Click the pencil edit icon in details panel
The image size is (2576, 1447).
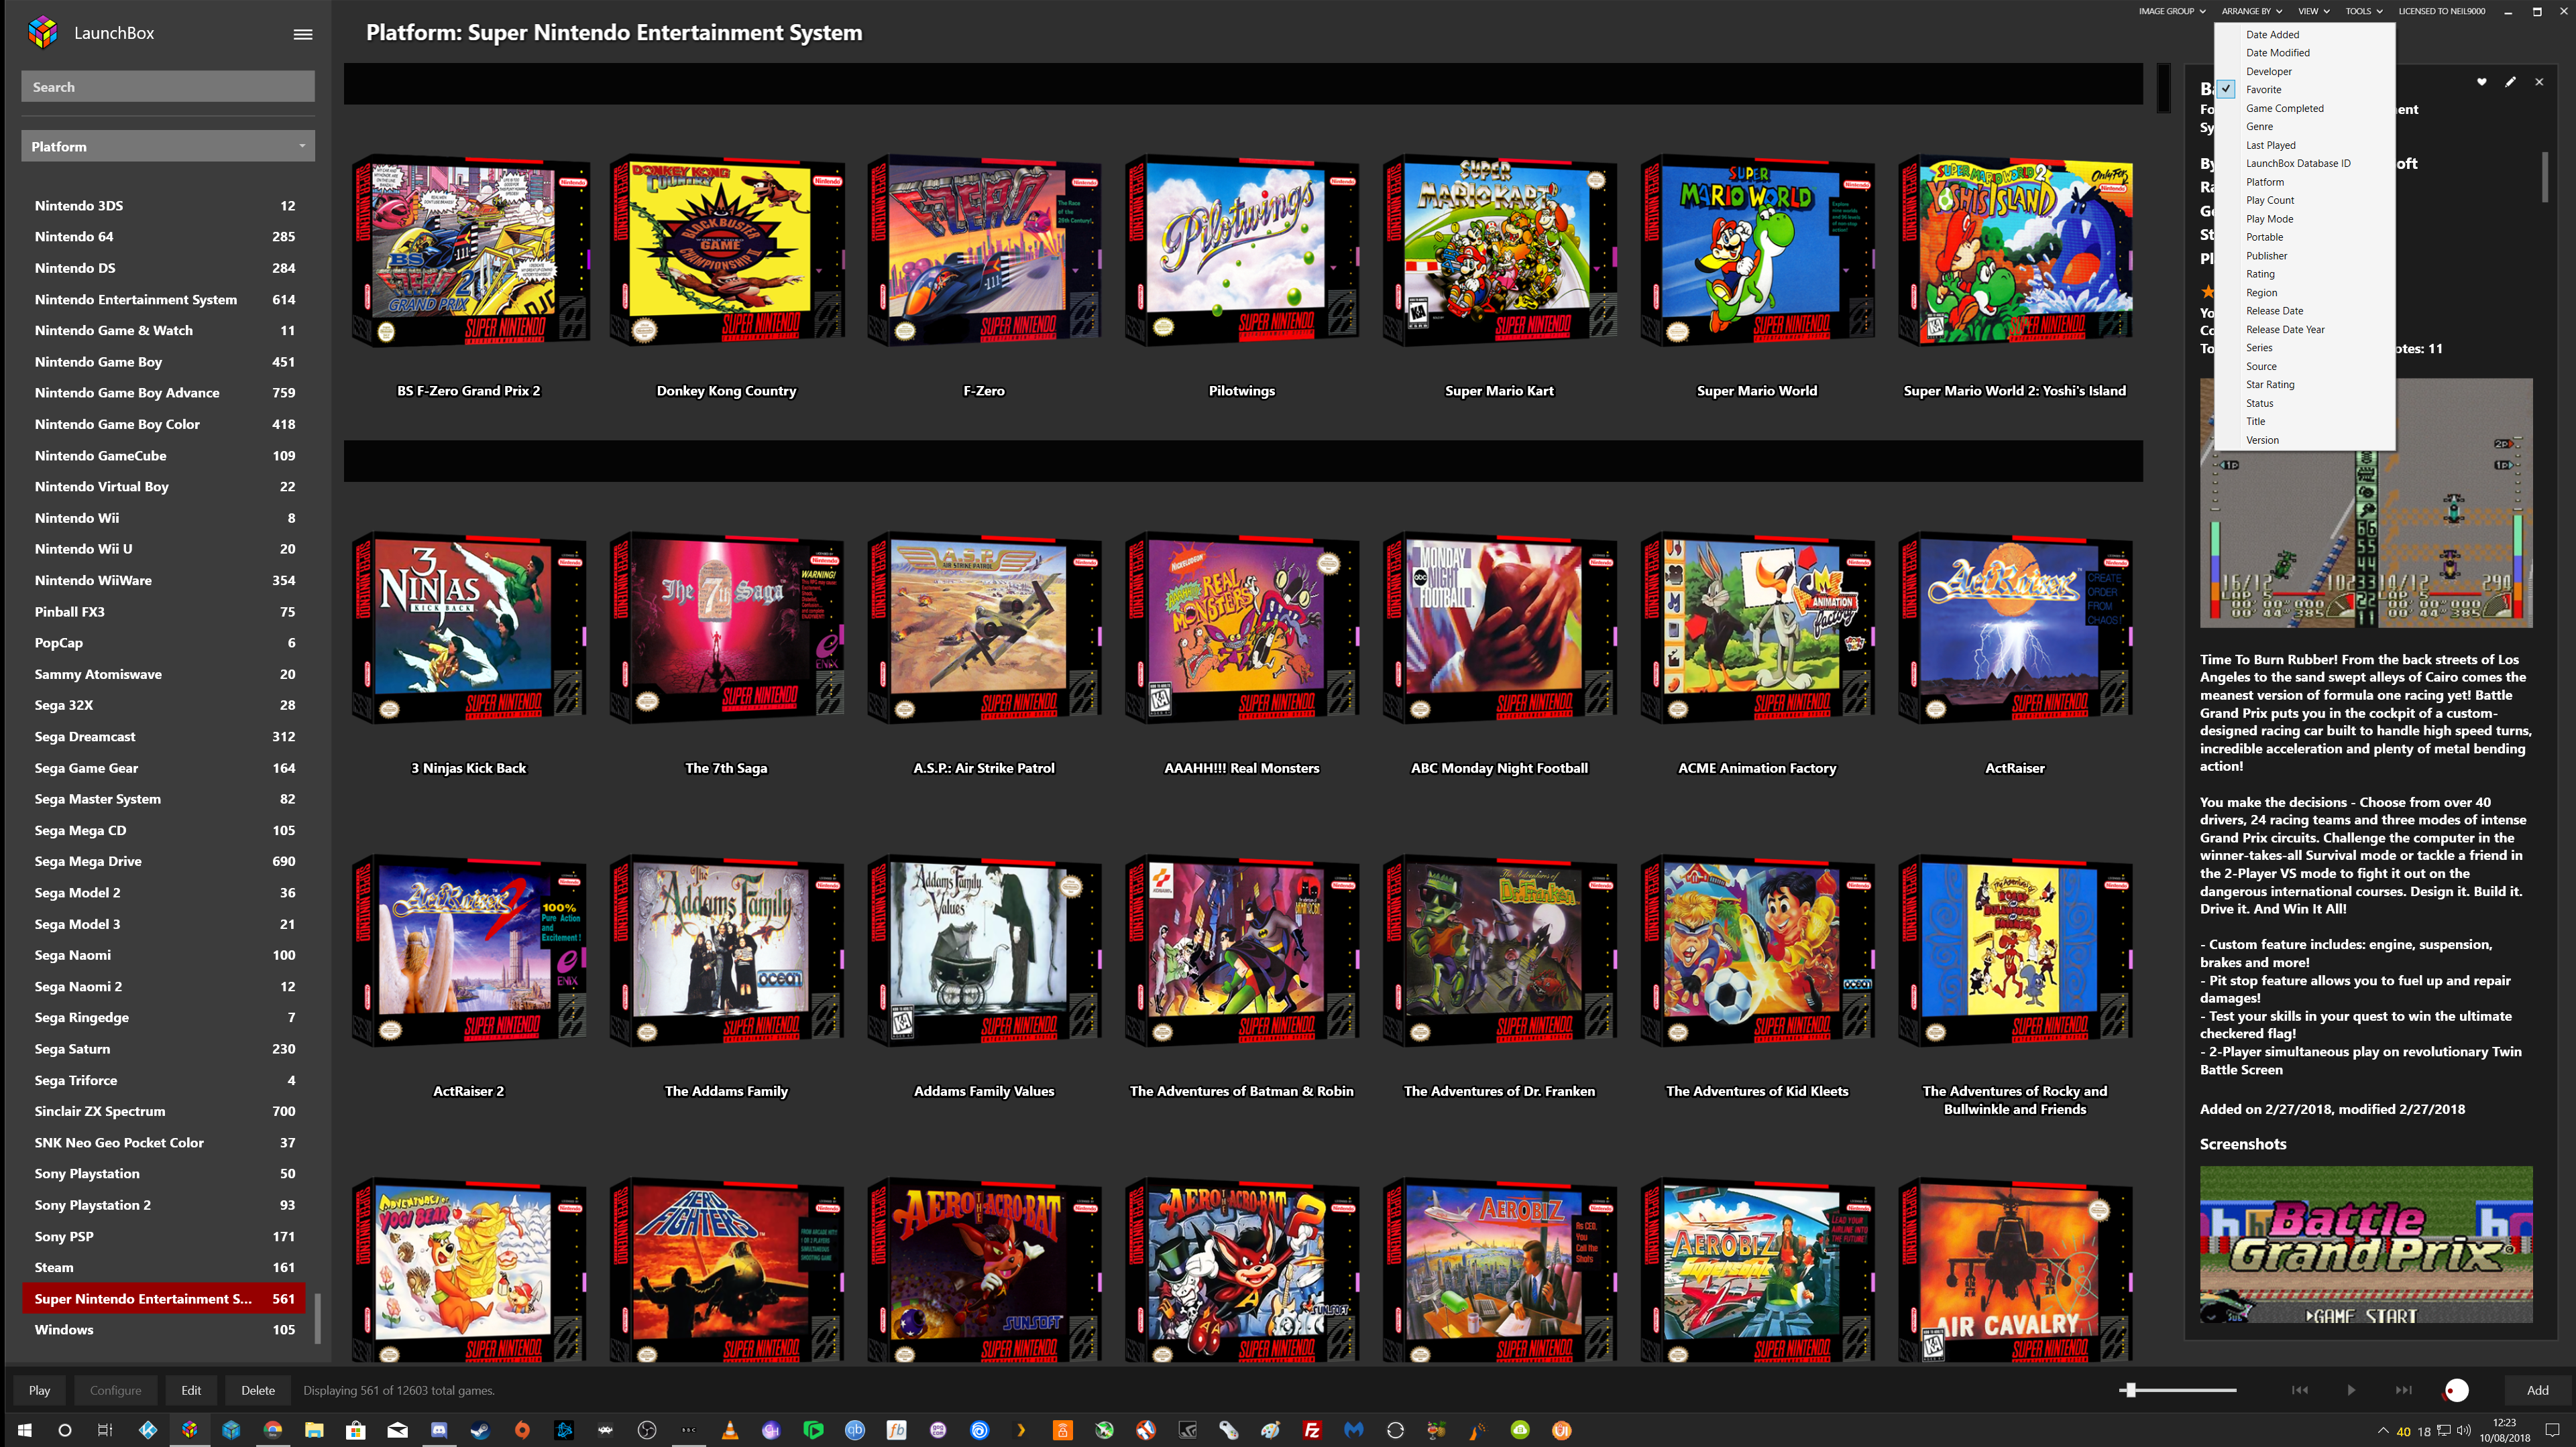2511,82
